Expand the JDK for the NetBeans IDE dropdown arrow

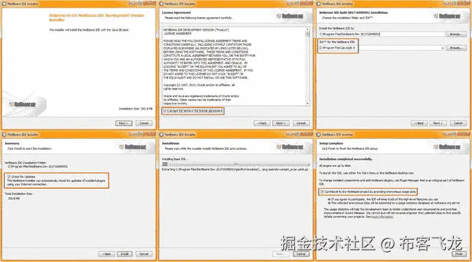pos(442,48)
